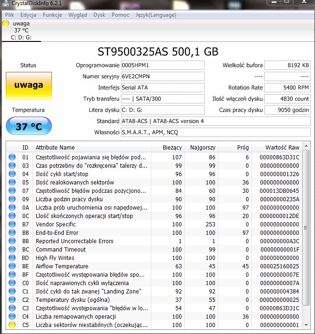
Task: Open the Wygląd menu
Action: pyautogui.click(x=78, y=15)
